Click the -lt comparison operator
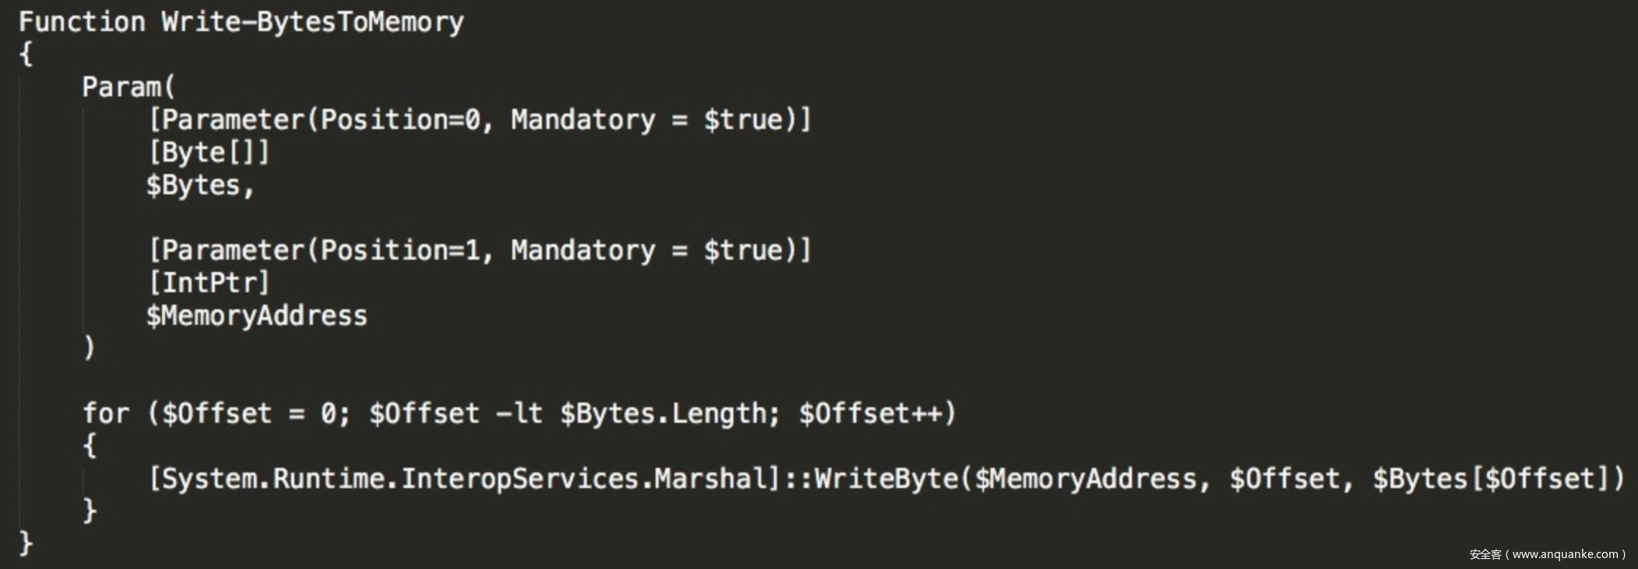The width and height of the screenshot is (1638, 569). (x=519, y=414)
